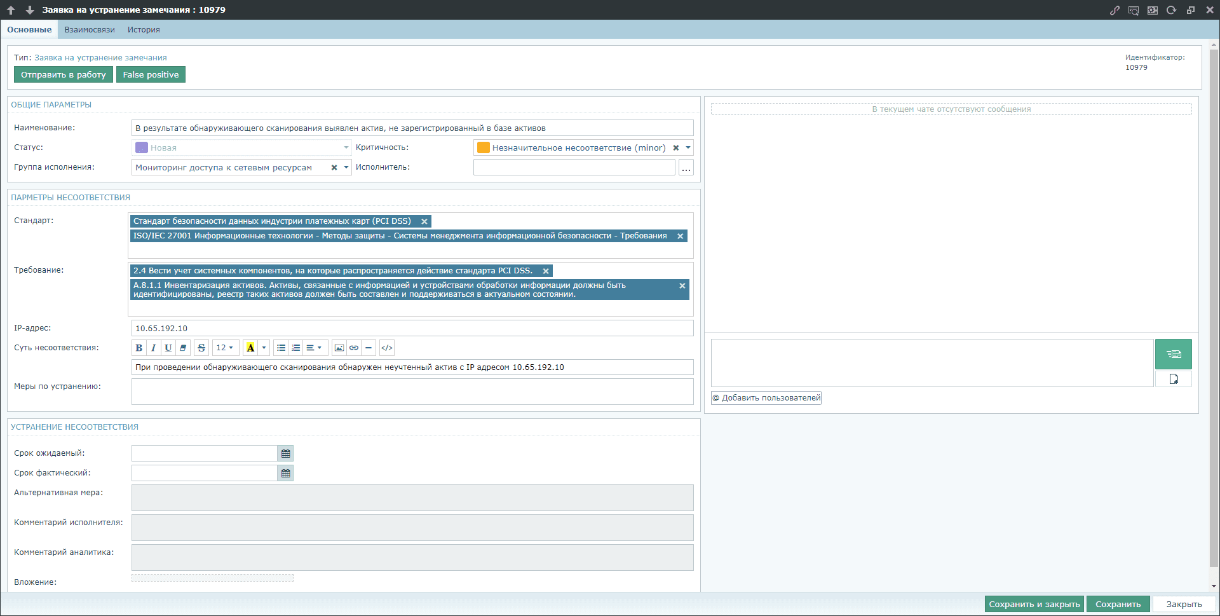Click the Вложение drop area
This screenshot has width=1220, height=616.
click(x=212, y=578)
